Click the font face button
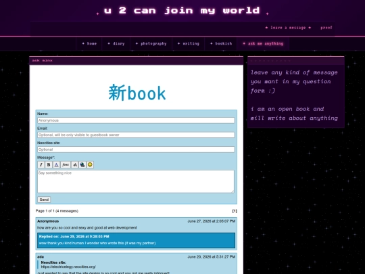This screenshot has width=365, height=274. click(x=66, y=164)
